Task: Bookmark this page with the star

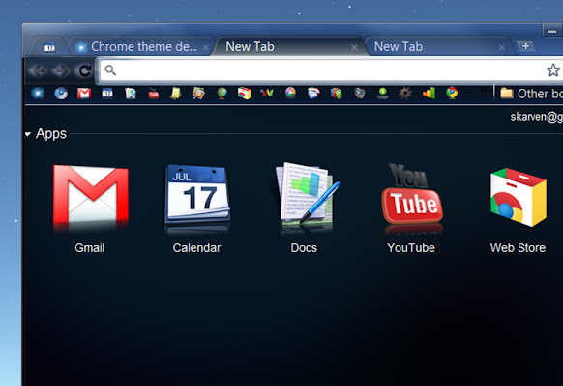Action: (553, 70)
